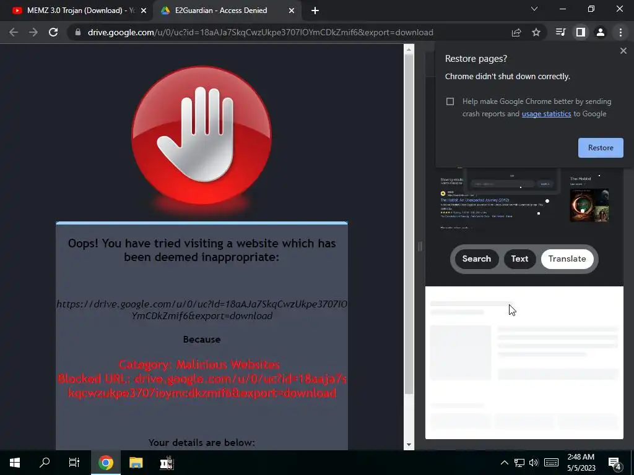
Task: Open the tab search dropdown arrow
Action: 534,9
